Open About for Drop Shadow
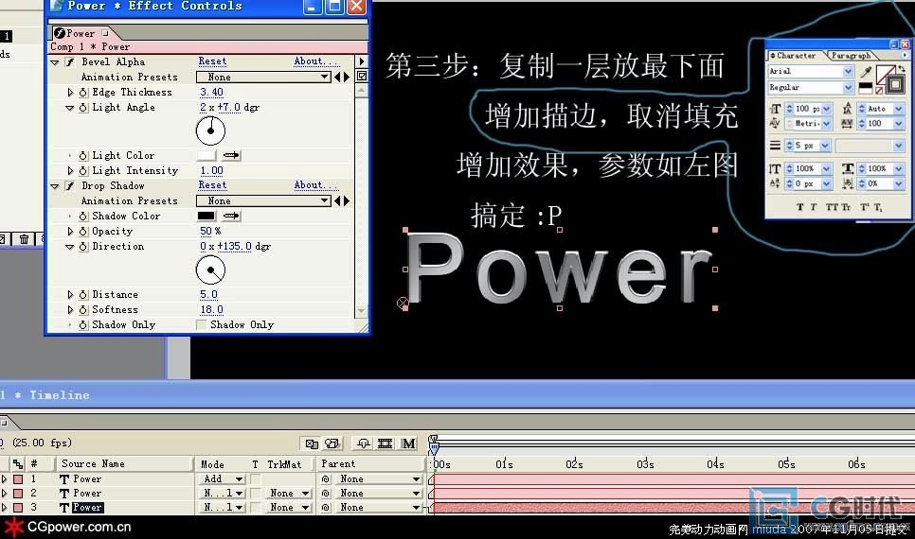The image size is (915, 539). tap(315, 185)
